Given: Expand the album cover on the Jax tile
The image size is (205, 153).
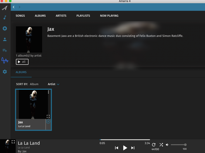Looking at the screenshot, I should 48,116.
